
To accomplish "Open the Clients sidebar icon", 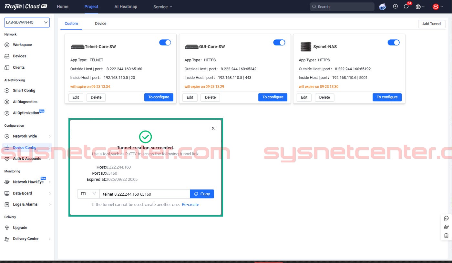I will coord(7,67).
